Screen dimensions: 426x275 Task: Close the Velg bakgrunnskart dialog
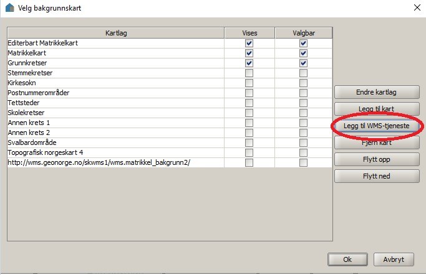pyautogui.click(x=417, y=8)
